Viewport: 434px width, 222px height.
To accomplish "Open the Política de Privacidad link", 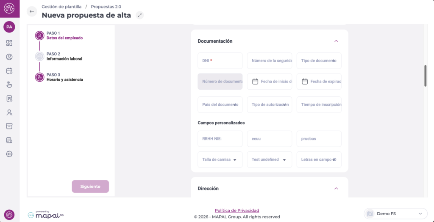I will pos(236,210).
